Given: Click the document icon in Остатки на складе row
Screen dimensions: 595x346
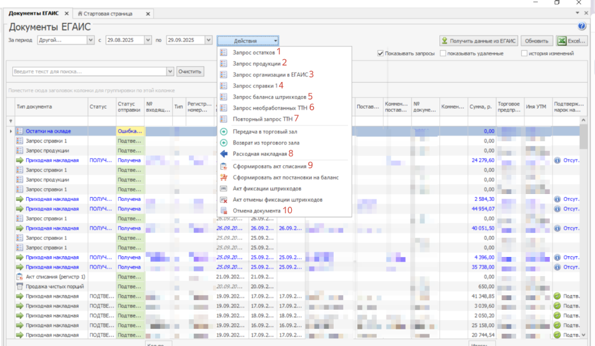Looking at the screenshot, I should tap(19, 131).
